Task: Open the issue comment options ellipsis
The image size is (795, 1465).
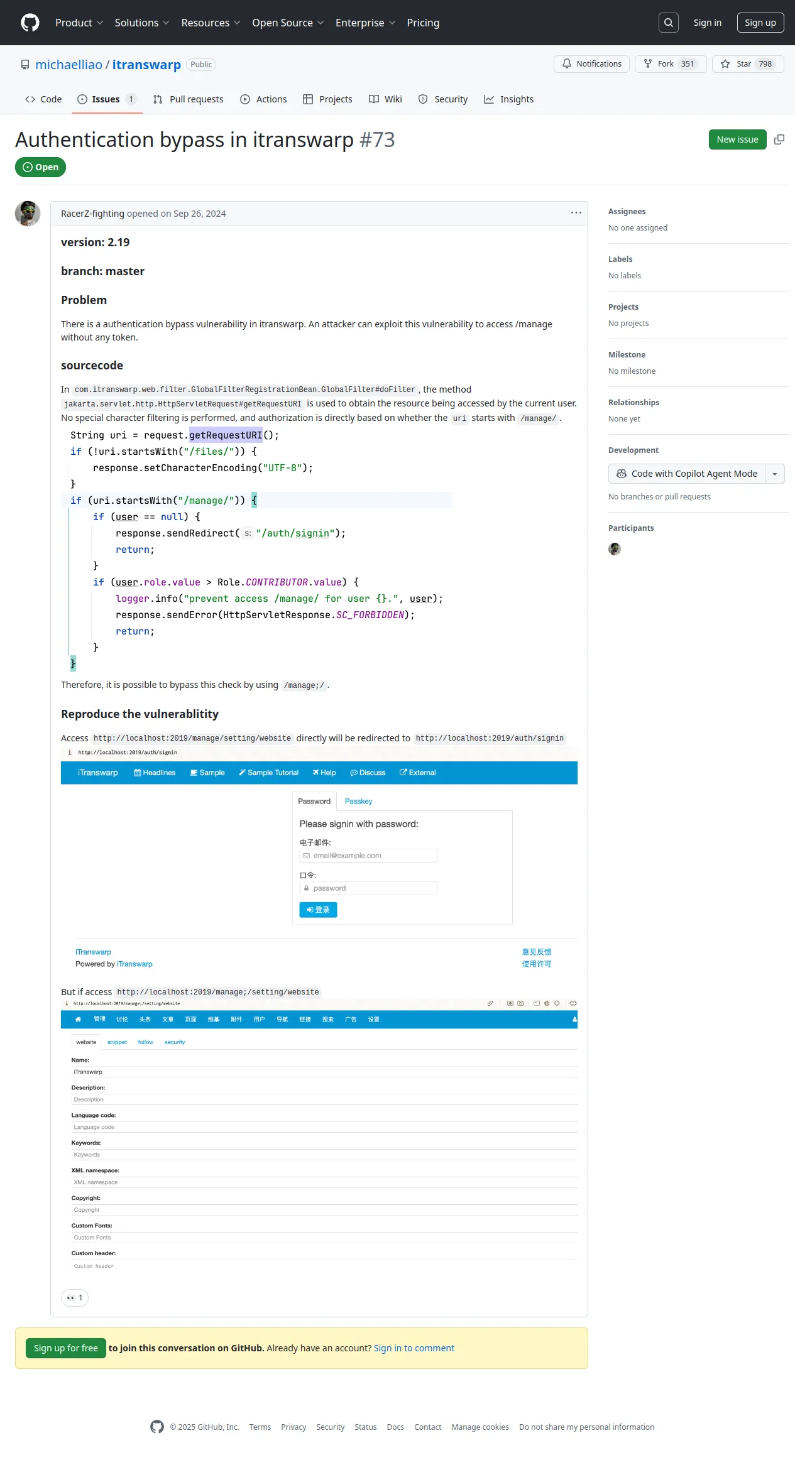Action: [x=576, y=213]
